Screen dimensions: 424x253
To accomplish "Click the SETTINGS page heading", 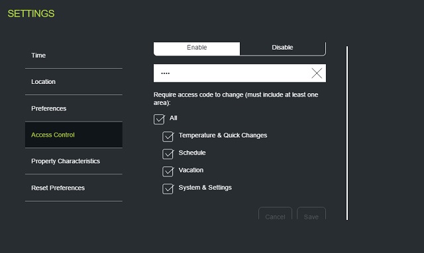I will 31,13.
